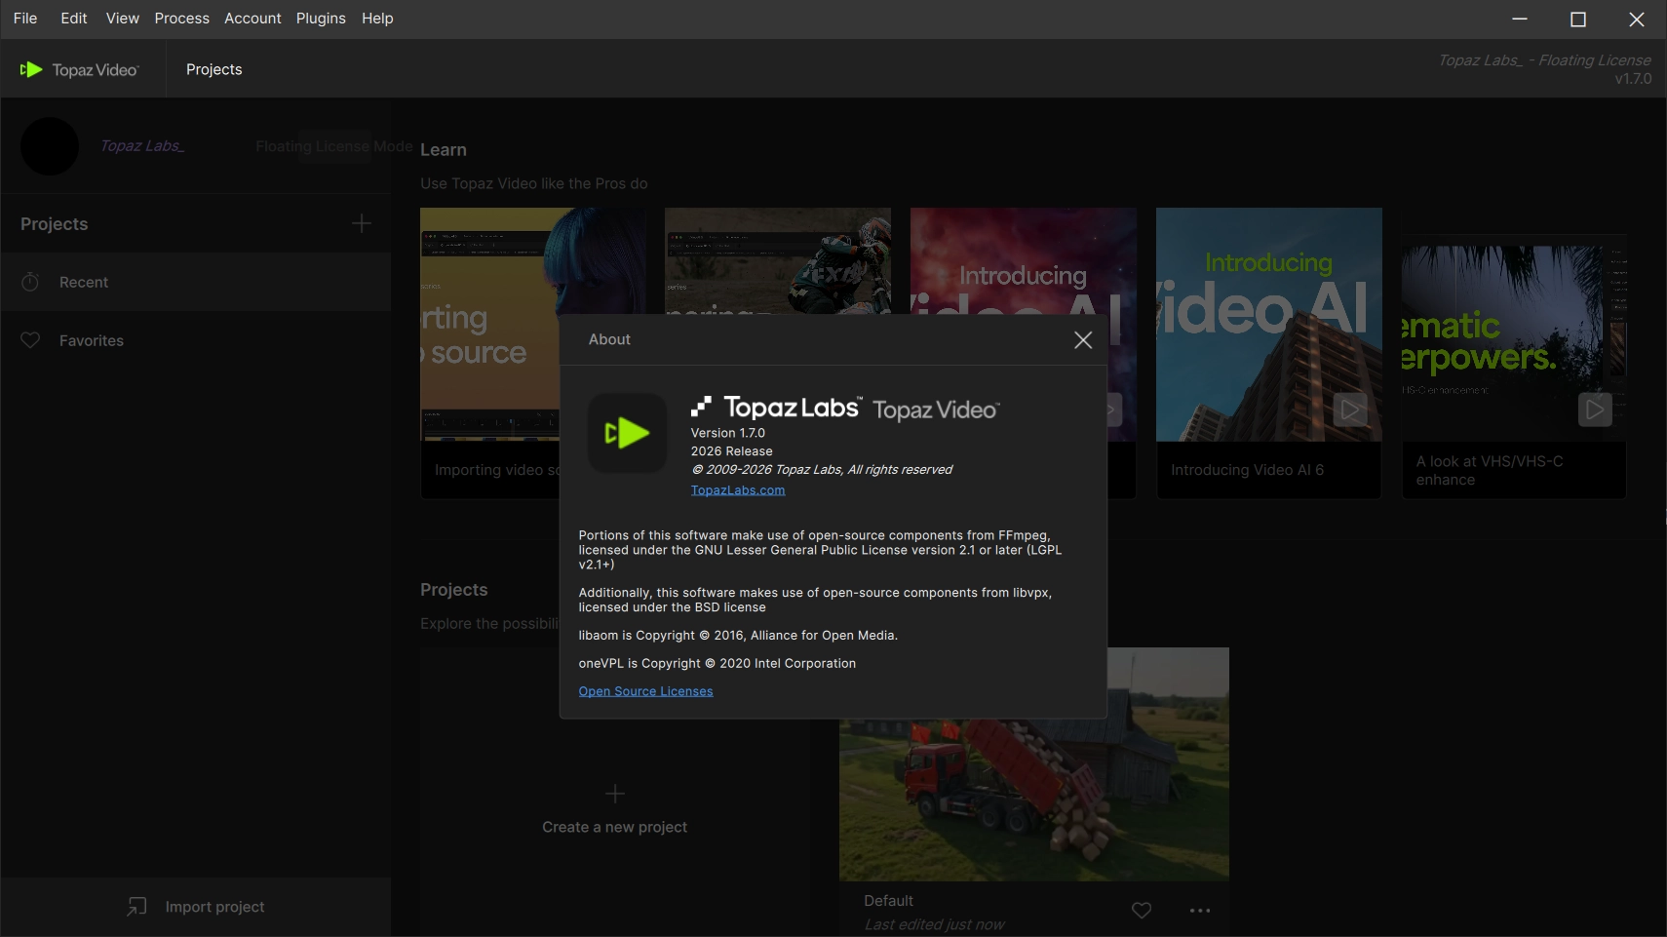Screen dimensions: 1667x937
Task: Click the Favorites heart icon in sidebar
Action: coord(30,340)
